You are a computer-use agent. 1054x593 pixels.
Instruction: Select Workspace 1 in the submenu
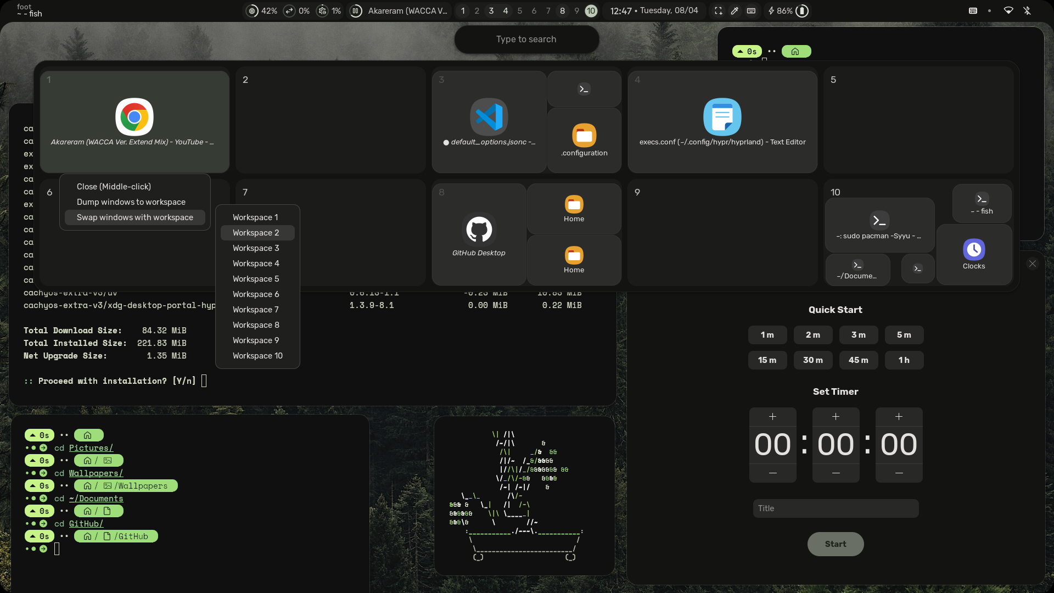pos(257,217)
